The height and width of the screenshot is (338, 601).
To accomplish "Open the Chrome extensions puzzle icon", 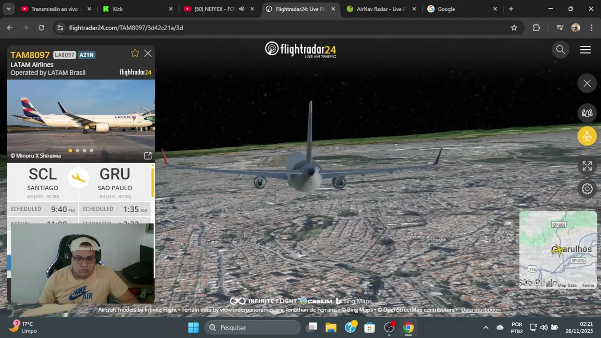I will 536,28.
